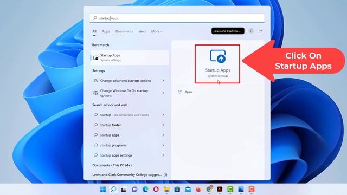Click 'Documents - This PC (4+)' heading

[x=112, y=165]
